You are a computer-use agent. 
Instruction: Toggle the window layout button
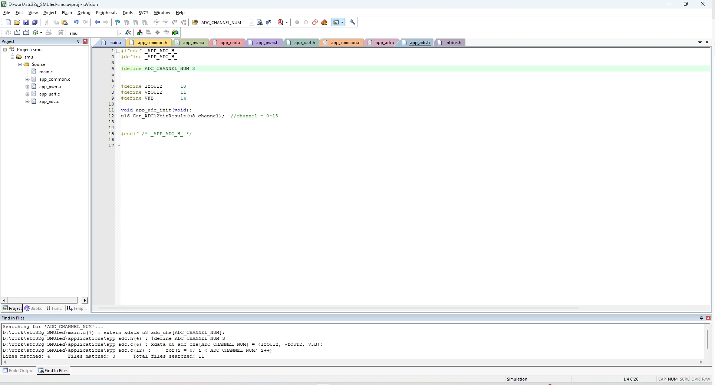pos(336,22)
